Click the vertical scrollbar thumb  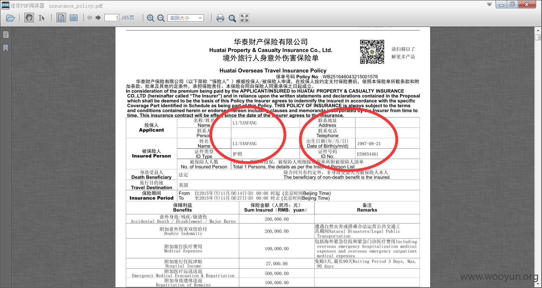[x=538, y=37]
